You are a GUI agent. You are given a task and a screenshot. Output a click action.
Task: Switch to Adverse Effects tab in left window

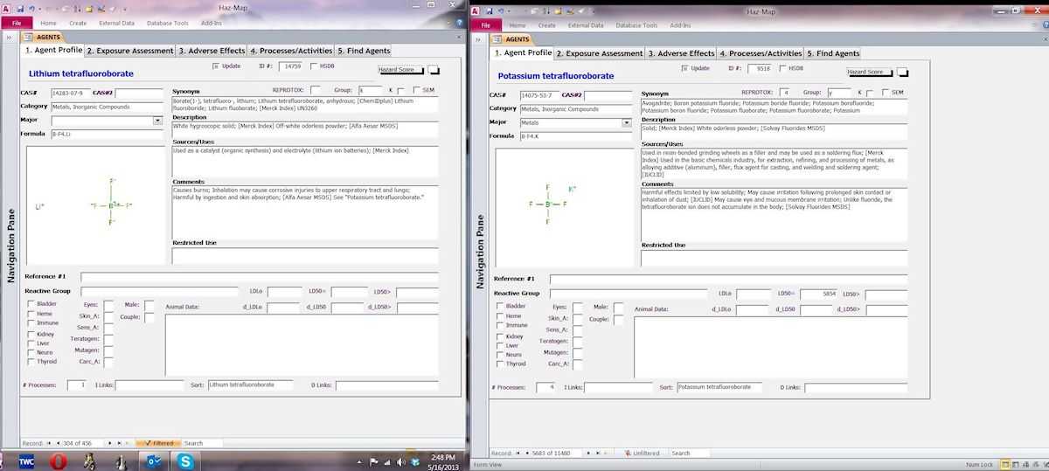point(212,51)
